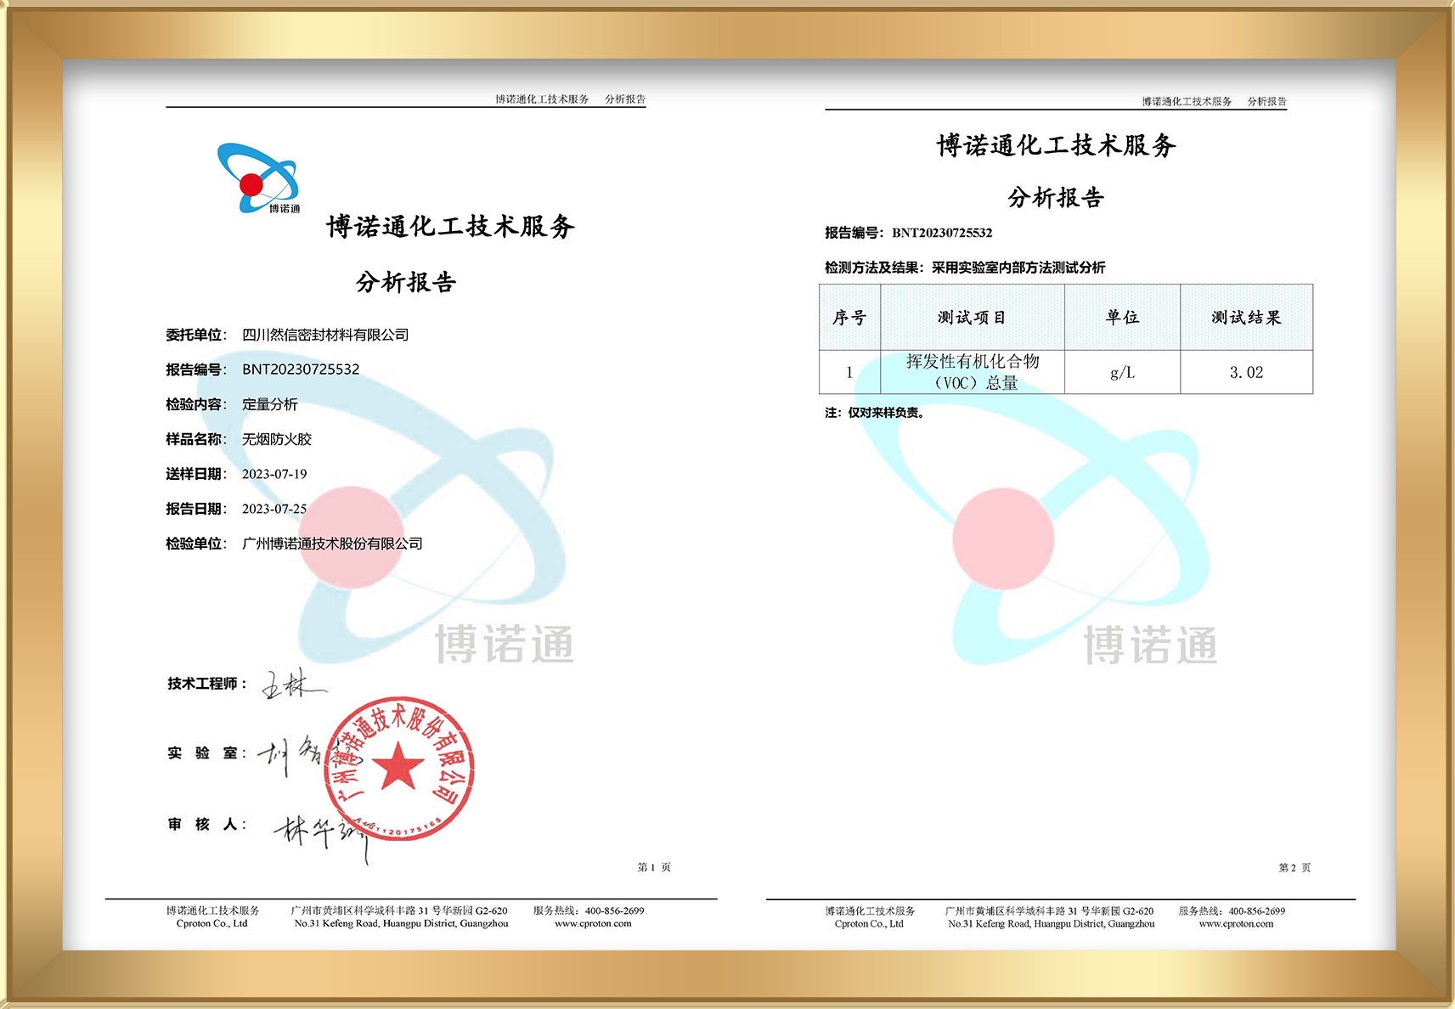Click the table cell with serial number 1

click(x=849, y=372)
